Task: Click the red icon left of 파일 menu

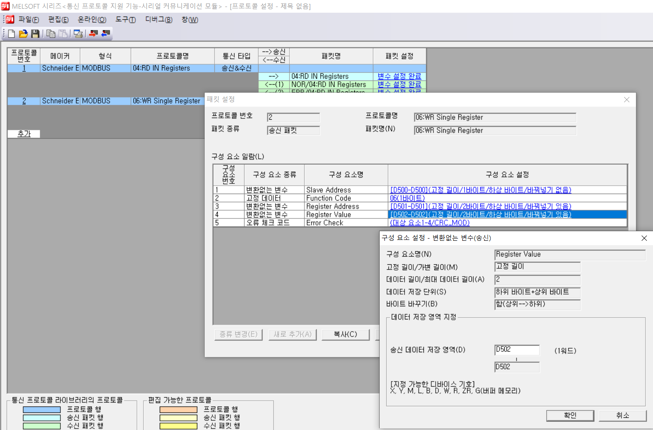Action: pos(10,20)
